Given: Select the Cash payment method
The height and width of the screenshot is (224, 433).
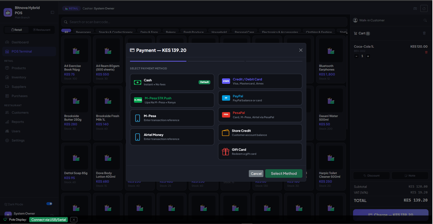Looking at the screenshot, I should 172,82.
